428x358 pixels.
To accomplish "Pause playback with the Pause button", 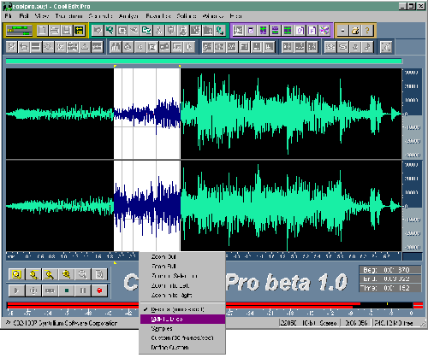I will pyautogui.click(x=83, y=291).
